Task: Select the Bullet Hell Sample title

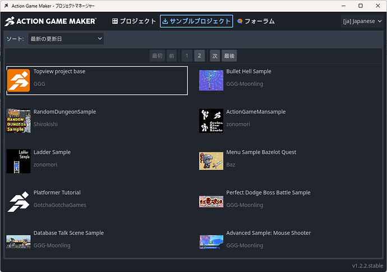Action: coord(249,71)
